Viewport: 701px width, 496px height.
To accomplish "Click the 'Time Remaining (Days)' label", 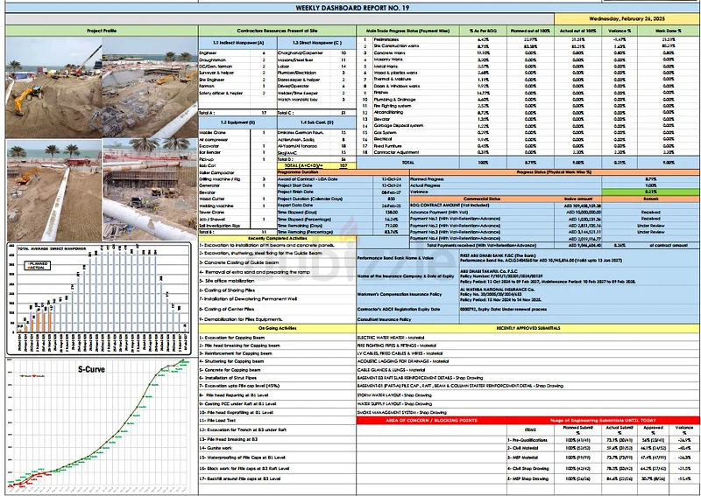I will tap(301, 226).
